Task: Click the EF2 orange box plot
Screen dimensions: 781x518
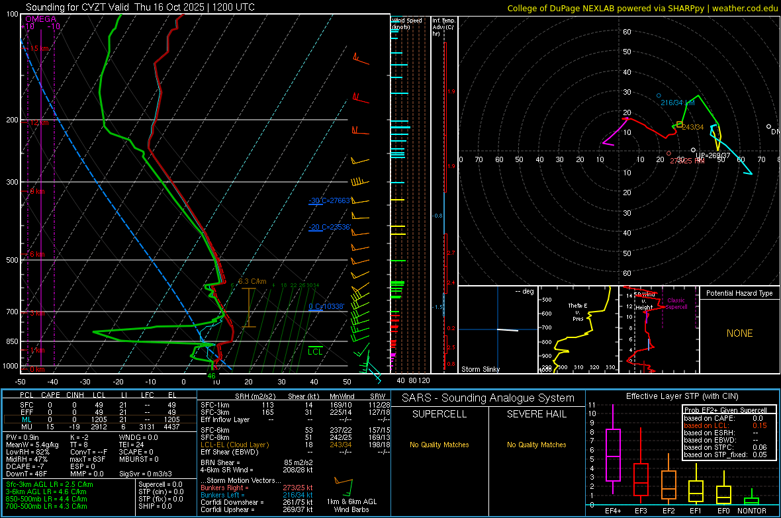Action: tap(668, 479)
